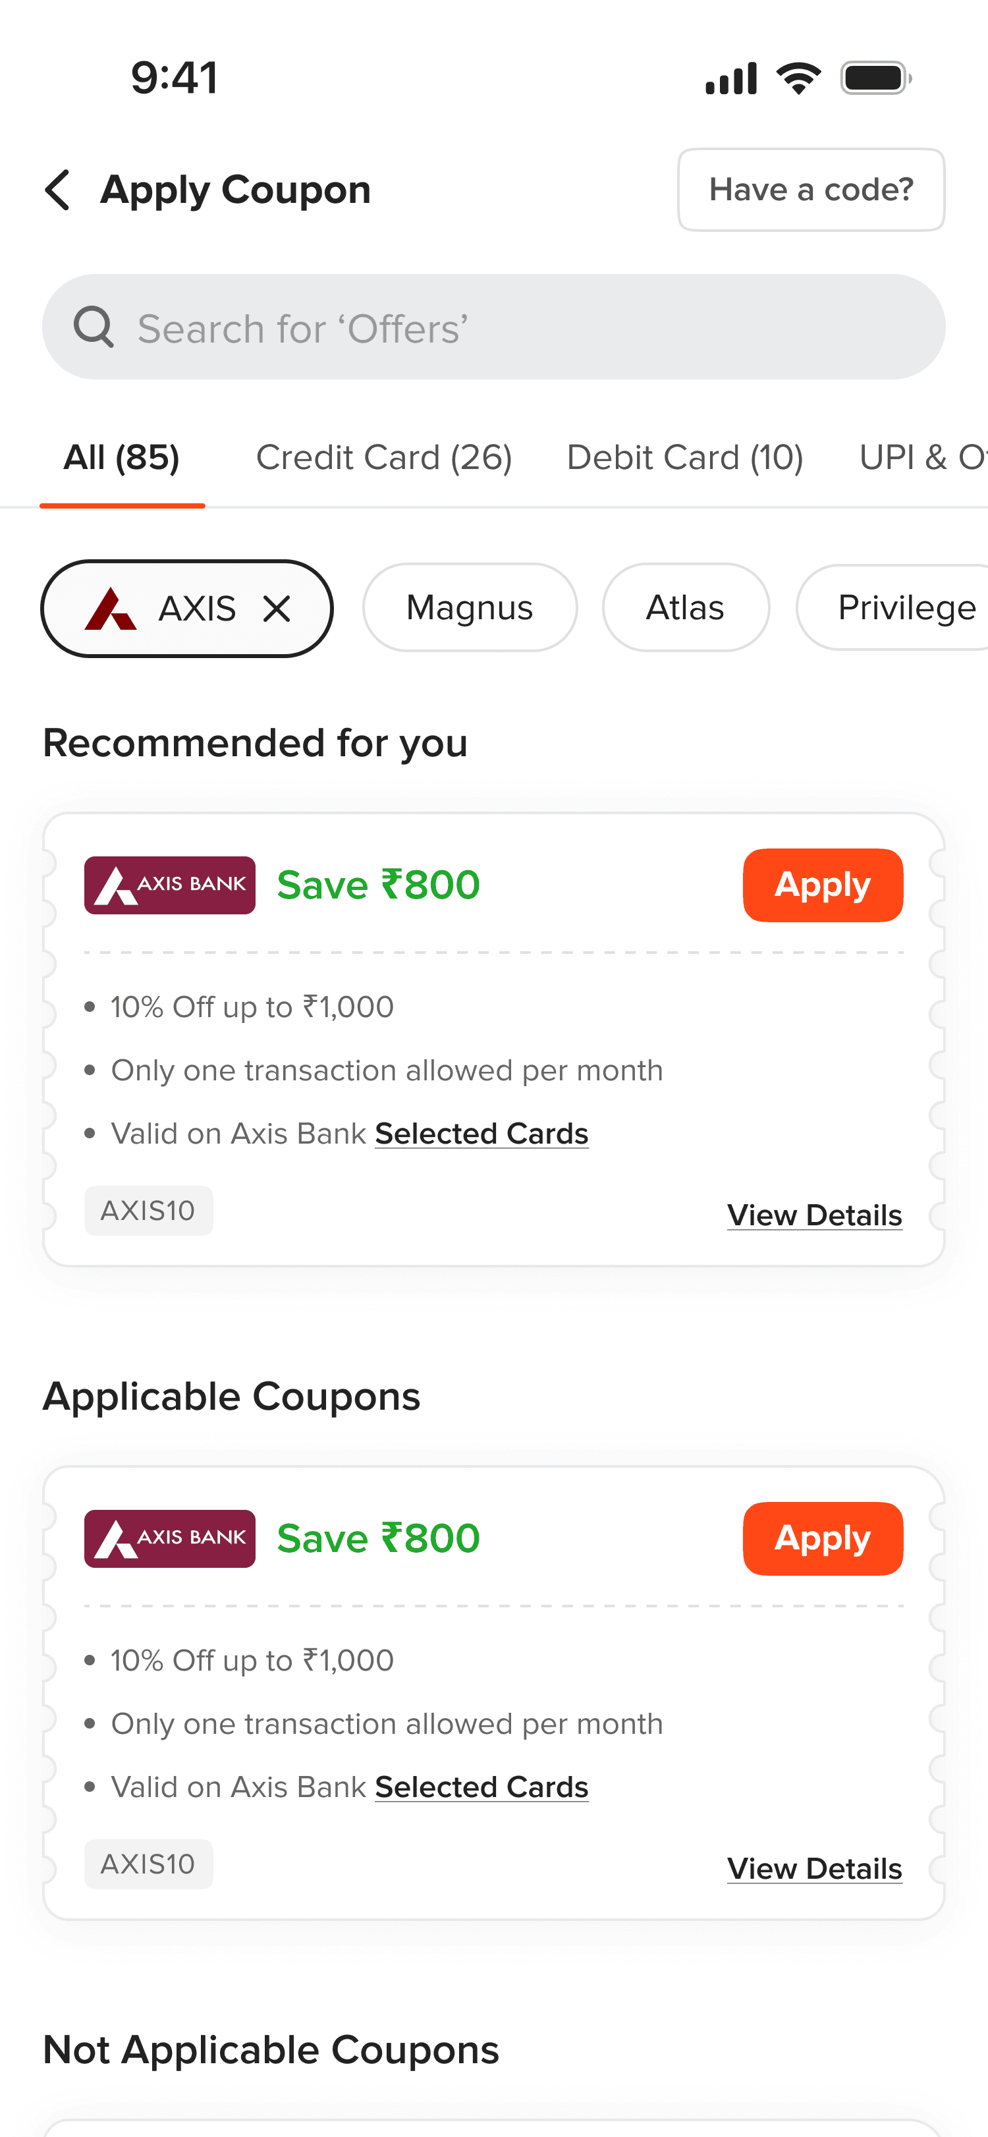This screenshot has width=988, height=2137.
Task: Toggle the Atlas filter chip
Action: pos(685,608)
